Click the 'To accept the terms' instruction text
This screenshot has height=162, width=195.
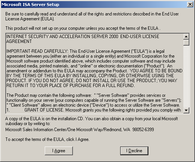click(x=47, y=139)
